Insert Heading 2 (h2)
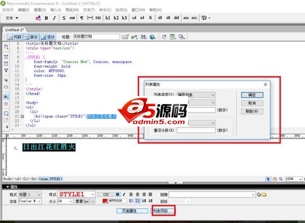The image size is (305, 223). point(116,18)
